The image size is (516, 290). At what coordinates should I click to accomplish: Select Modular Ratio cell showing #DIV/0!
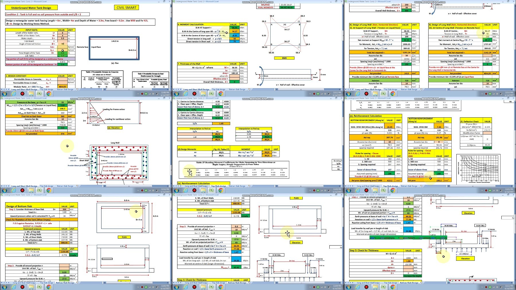(62, 86)
